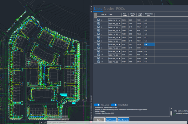Open pipe dropdown for link L7

[x=119, y=45]
